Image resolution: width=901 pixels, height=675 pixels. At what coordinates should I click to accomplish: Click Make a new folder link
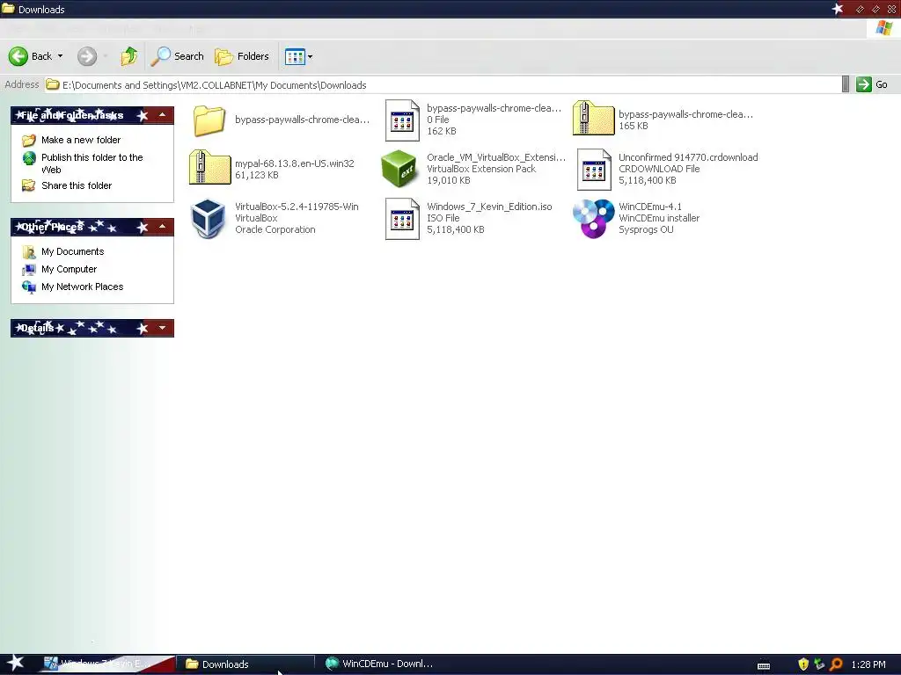pyautogui.click(x=81, y=140)
